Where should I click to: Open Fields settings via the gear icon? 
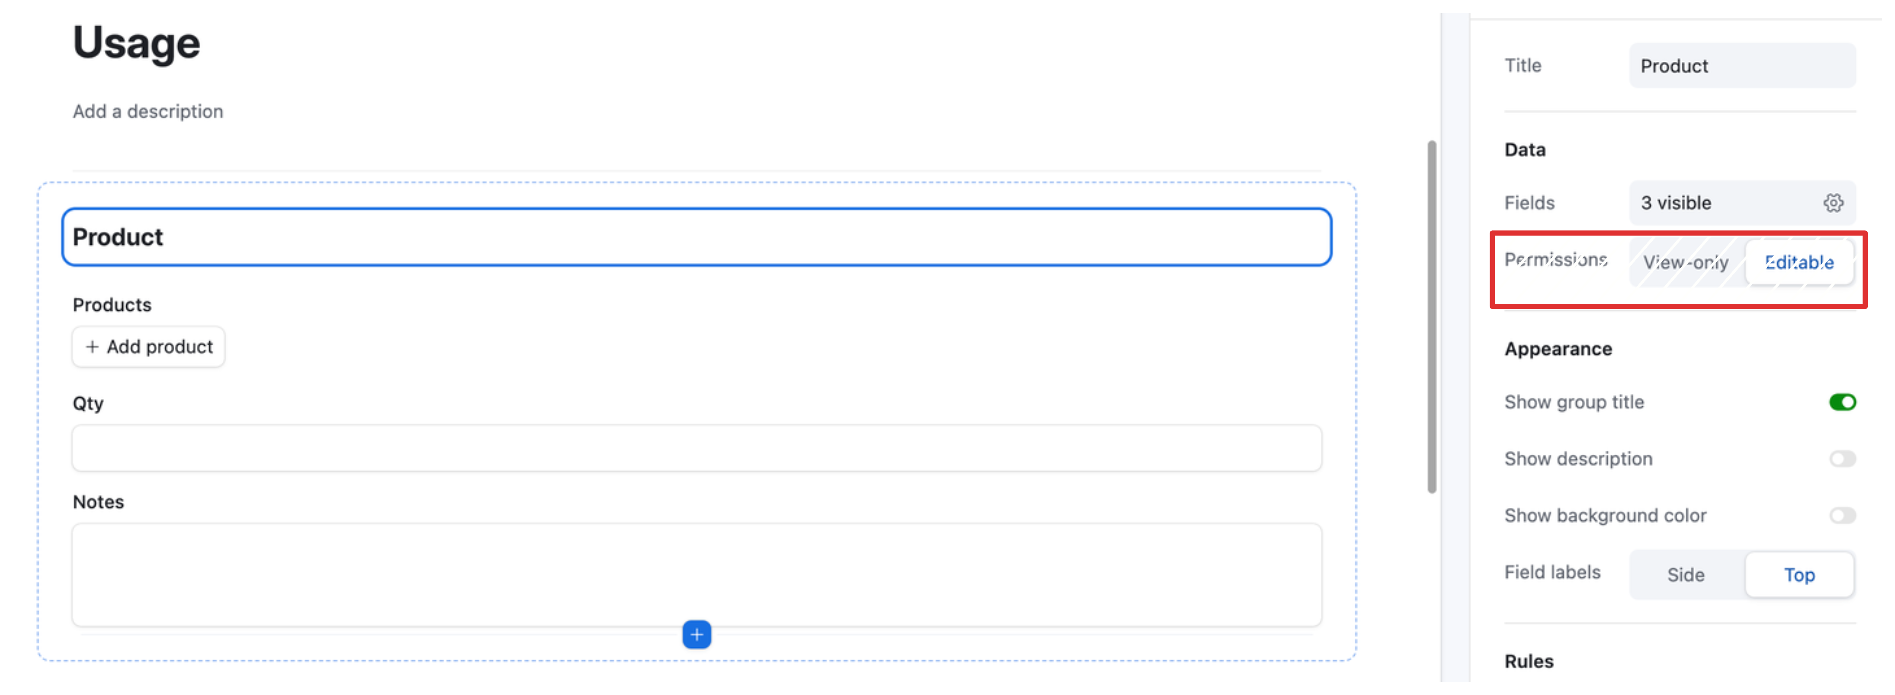click(x=1835, y=203)
